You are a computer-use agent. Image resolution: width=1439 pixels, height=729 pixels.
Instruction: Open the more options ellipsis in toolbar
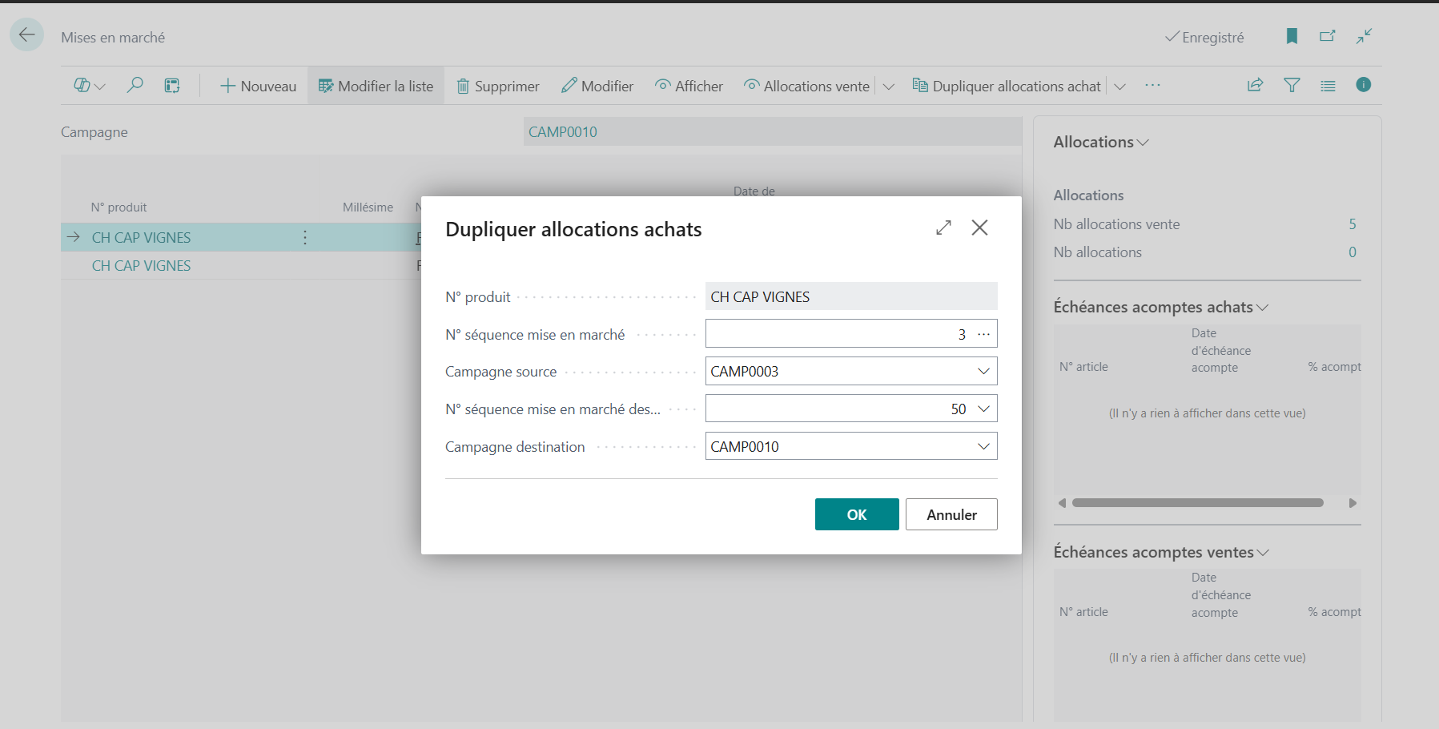coord(1152,85)
